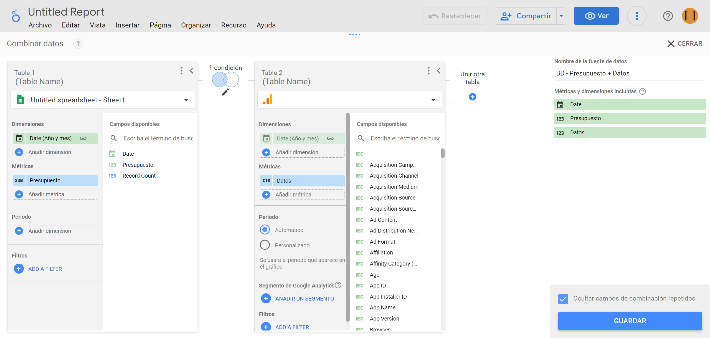
Task: Click calendar icon of Table 1 Date dimension
Action: point(19,138)
